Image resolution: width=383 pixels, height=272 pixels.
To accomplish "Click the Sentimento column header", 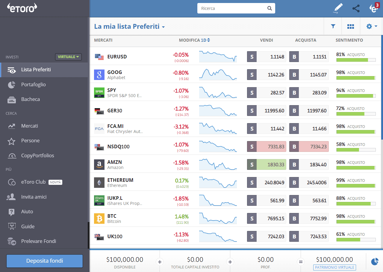I will point(349,40).
